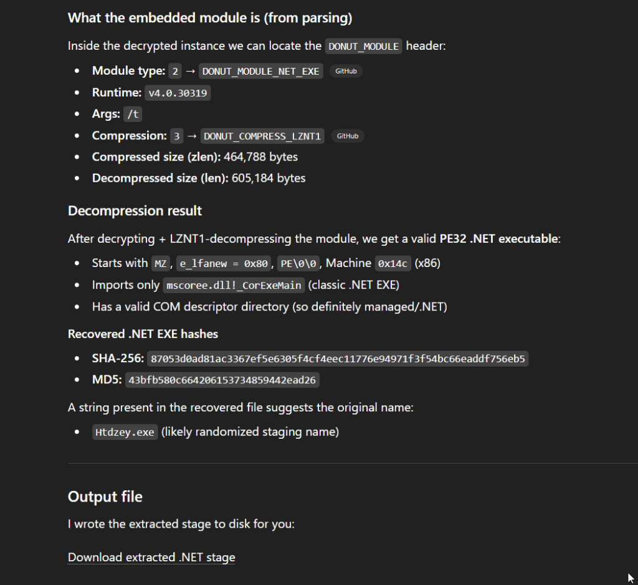Click the DONUT_MODULE_NET_EXE code chip
The height and width of the screenshot is (585, 638).
pyautogui.click(x=261, y=71)
